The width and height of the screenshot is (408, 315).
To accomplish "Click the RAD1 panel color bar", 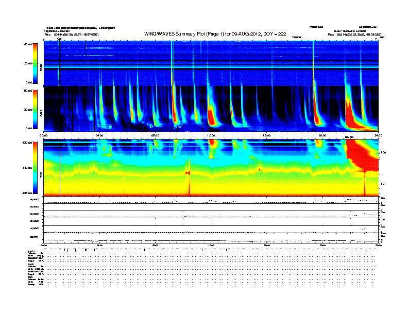I will pos(35,110).
